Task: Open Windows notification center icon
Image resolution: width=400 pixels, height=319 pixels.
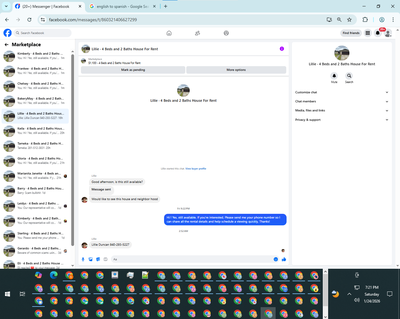Action: click(390, 294)
